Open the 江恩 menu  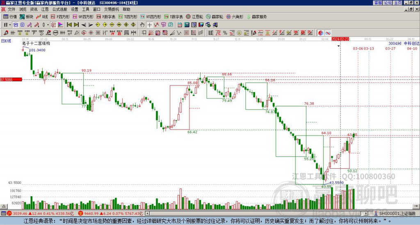point(45,9)
